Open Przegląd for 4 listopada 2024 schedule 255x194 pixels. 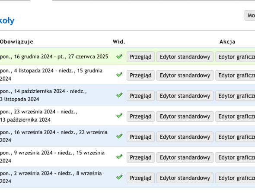[x=140, y=75]
